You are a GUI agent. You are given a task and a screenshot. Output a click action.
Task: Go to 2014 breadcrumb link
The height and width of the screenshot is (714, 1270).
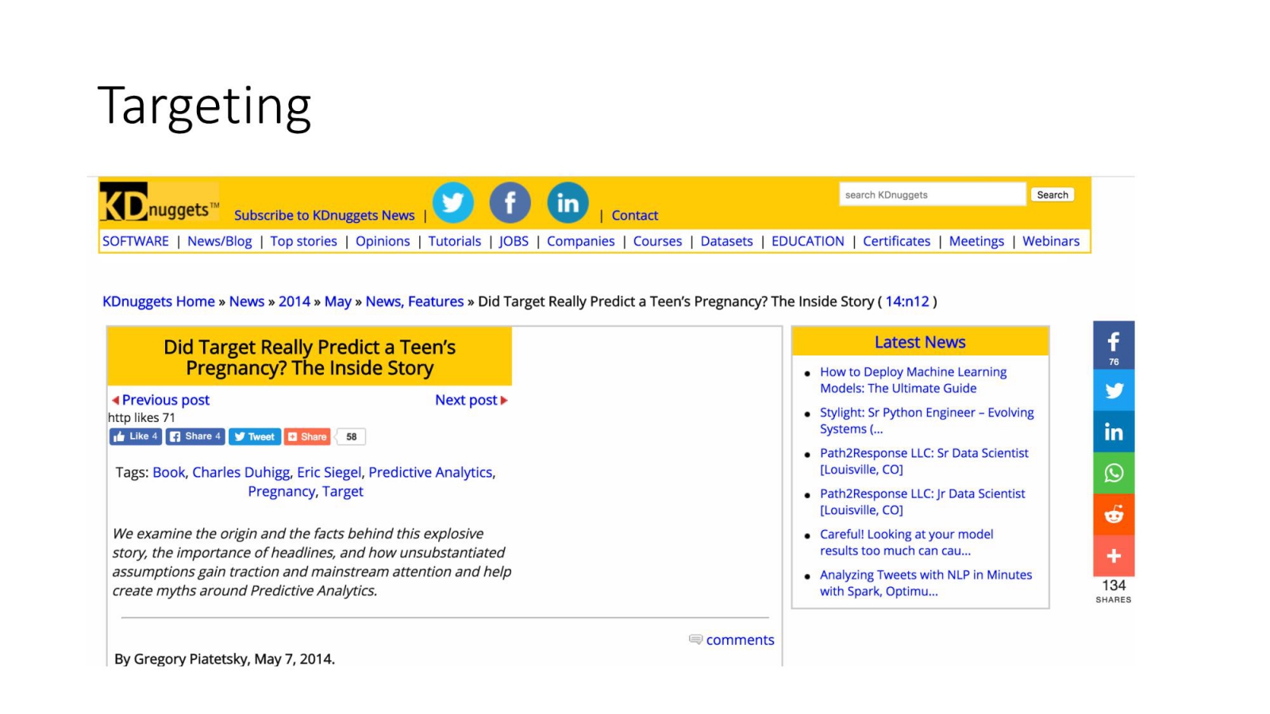click(294, 301)
